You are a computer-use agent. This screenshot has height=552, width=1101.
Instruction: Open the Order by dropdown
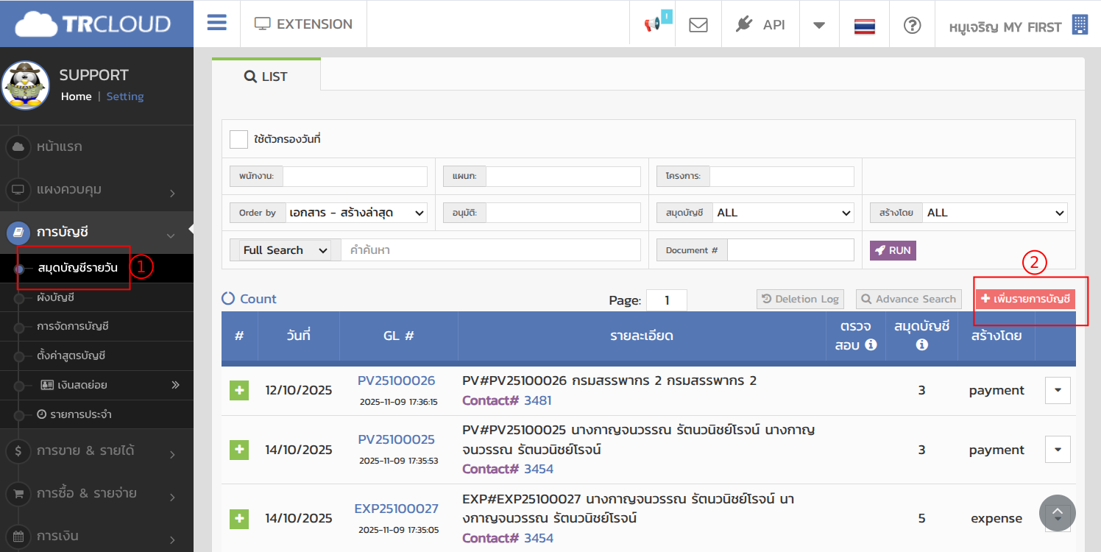(x=356, y=213)
